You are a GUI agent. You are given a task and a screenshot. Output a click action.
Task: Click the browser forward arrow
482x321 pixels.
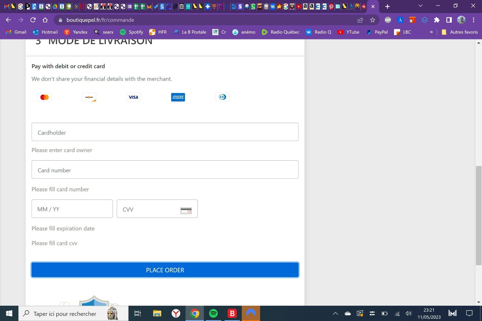coord(21,20)
